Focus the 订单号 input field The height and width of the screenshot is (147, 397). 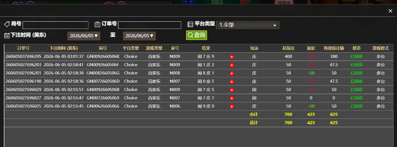click(x=149, y=25)
